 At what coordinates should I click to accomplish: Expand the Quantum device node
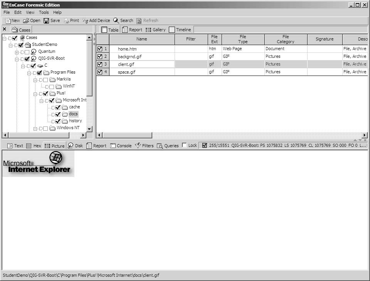click(x=17, y=52)
